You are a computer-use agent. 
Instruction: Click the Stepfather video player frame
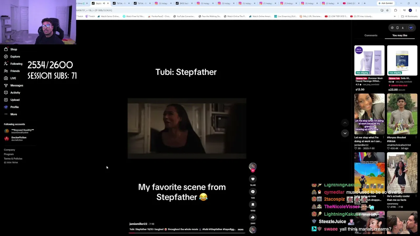point(187,128)
